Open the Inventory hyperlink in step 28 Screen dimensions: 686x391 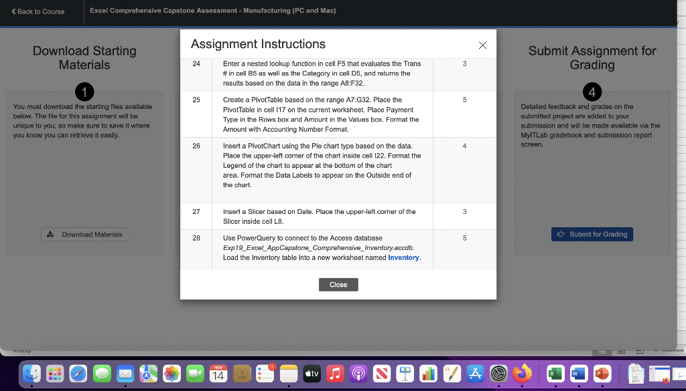[403, 257]
